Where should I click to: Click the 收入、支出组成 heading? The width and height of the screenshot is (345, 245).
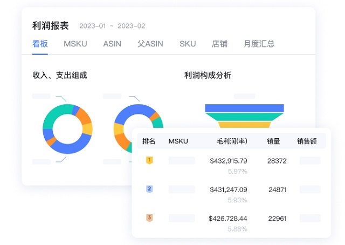pos(60,76)
